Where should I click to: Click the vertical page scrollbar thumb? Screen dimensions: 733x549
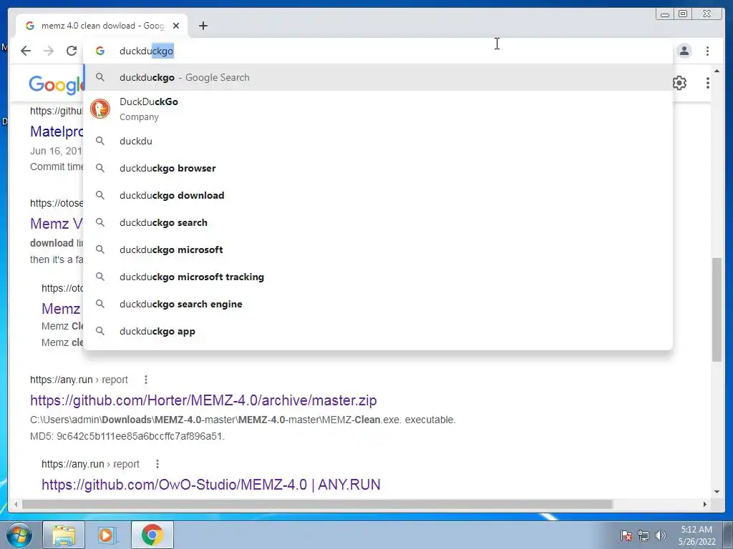pyautogui.click(x=717, y=309)
